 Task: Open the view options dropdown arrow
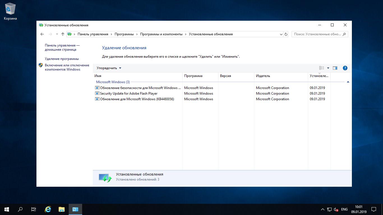pos(328,68)
